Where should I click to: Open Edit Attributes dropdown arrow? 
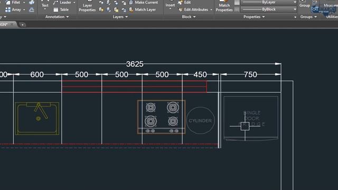coord(211,9)
